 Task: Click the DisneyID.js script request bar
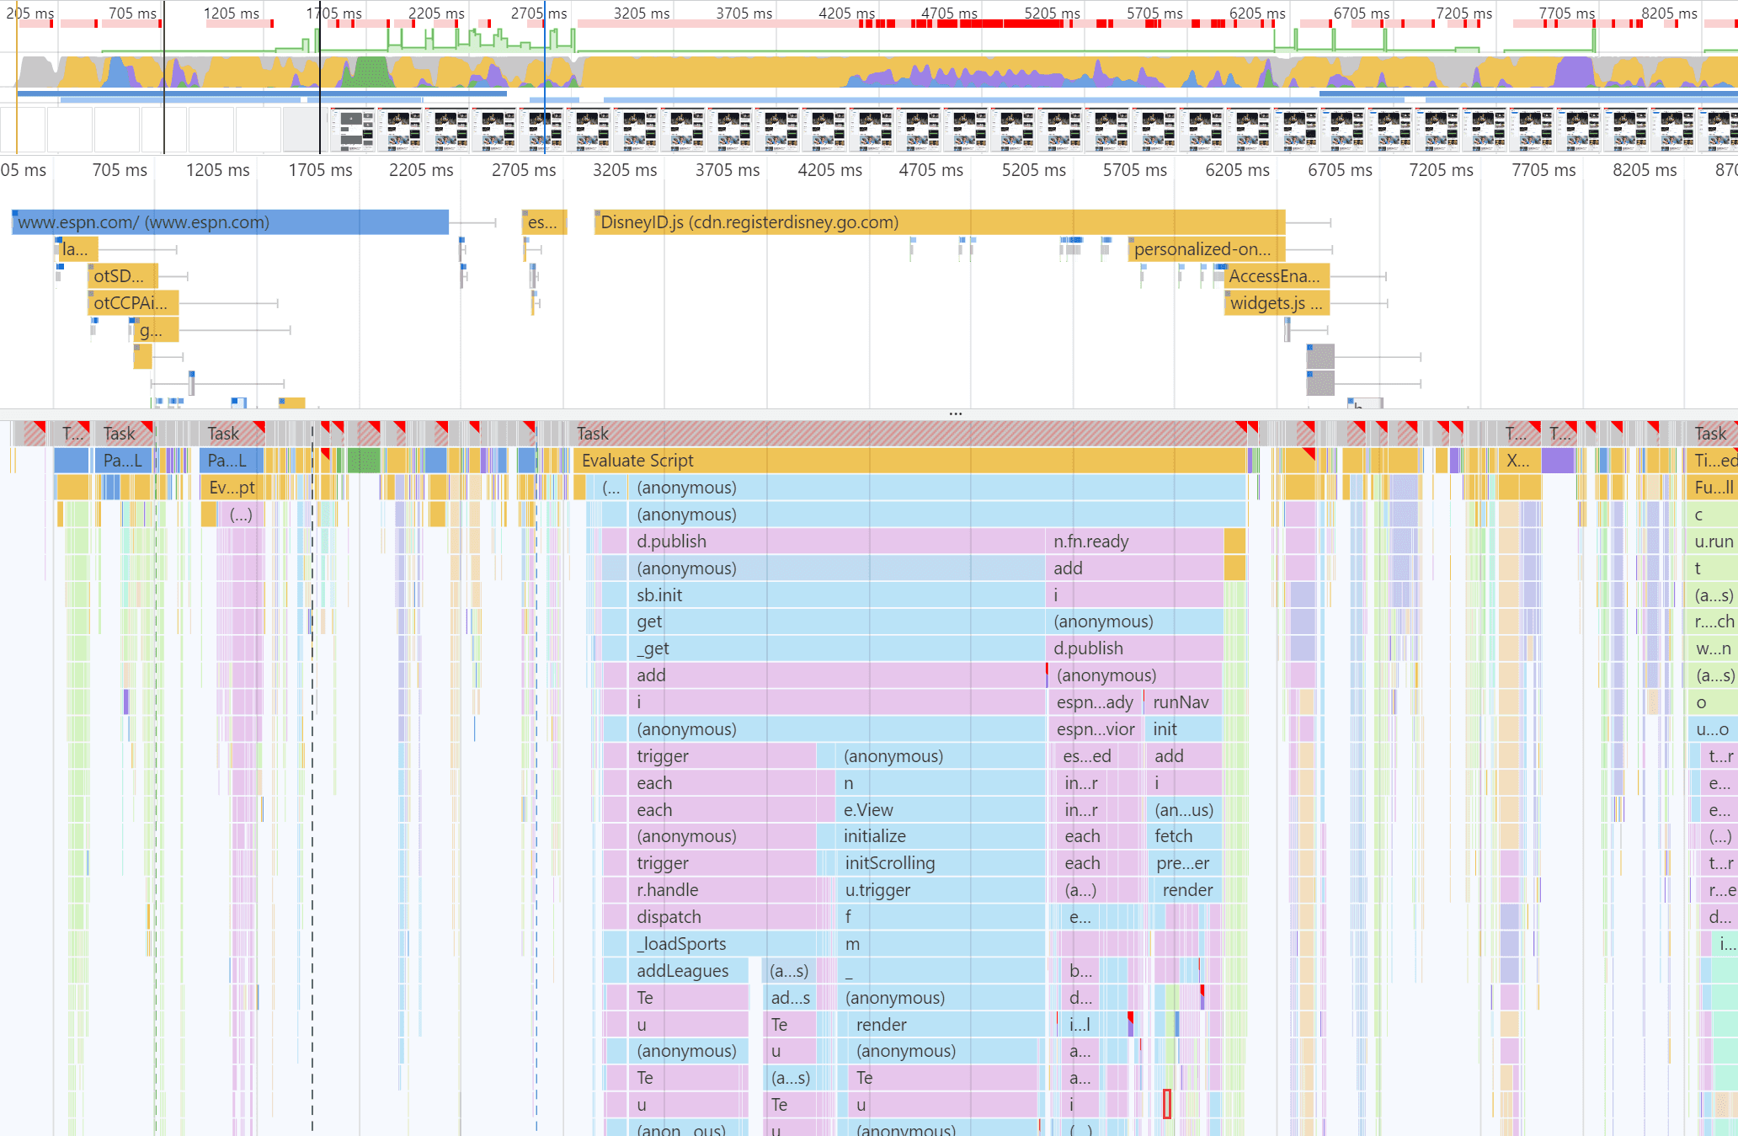926,221
